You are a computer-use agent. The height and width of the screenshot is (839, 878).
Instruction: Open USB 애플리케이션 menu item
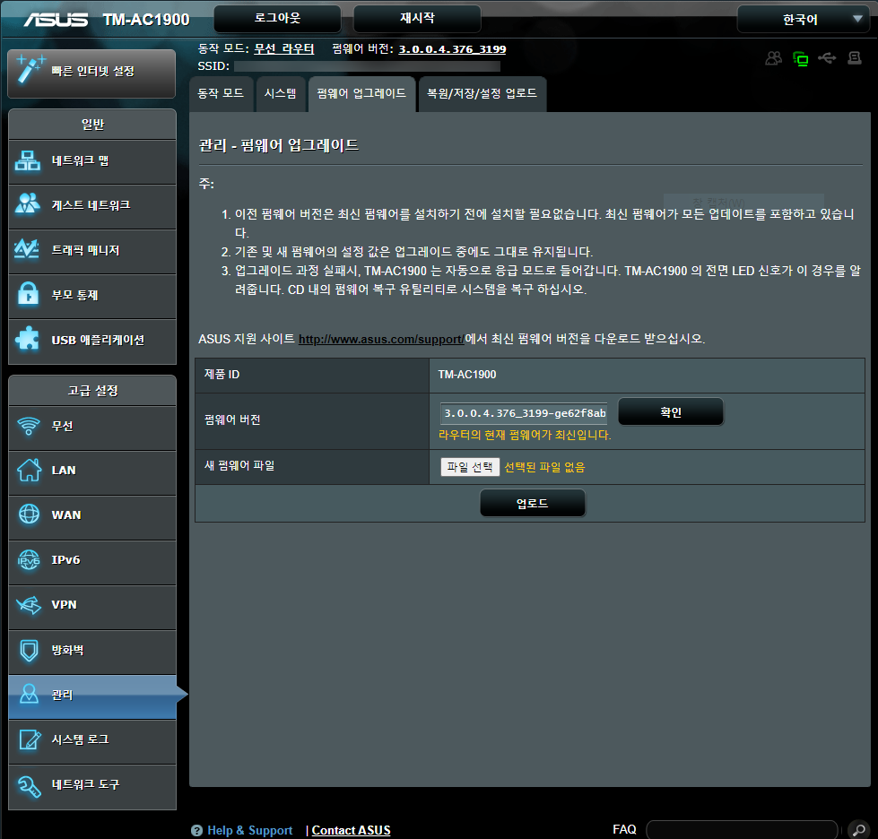coord(92,342)
